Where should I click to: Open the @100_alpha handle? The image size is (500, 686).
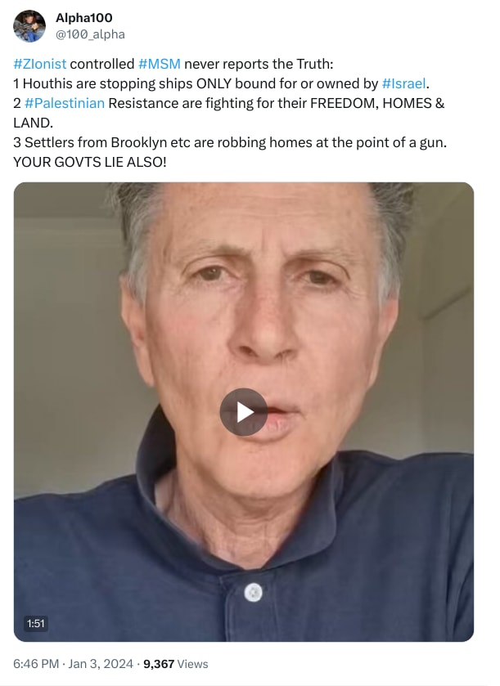pos(90,34)
